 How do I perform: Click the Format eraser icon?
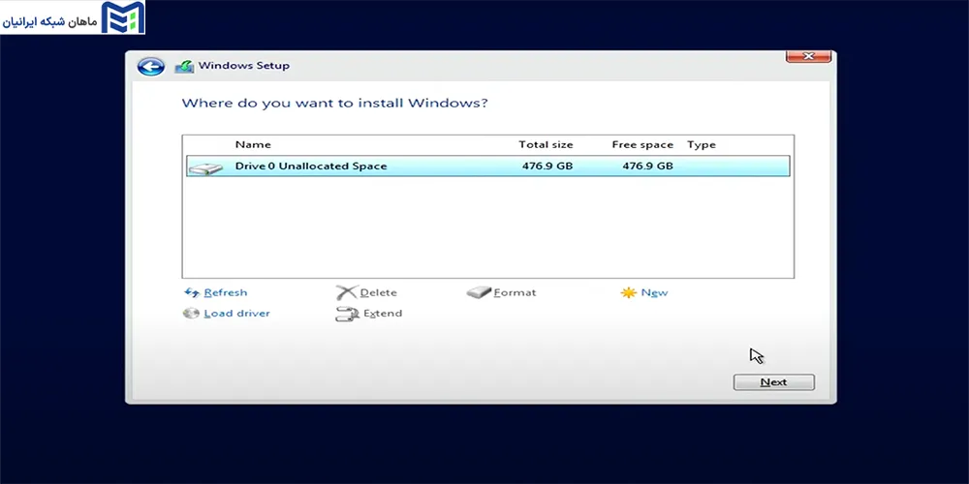tap(479, 292)
